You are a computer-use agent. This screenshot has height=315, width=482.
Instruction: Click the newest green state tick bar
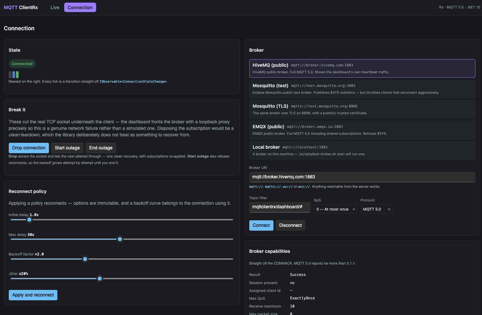coord(17,75)
